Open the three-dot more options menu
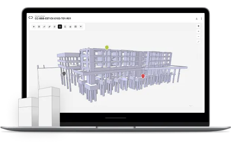This screenshot has height=145, width=231. [202, 19]
